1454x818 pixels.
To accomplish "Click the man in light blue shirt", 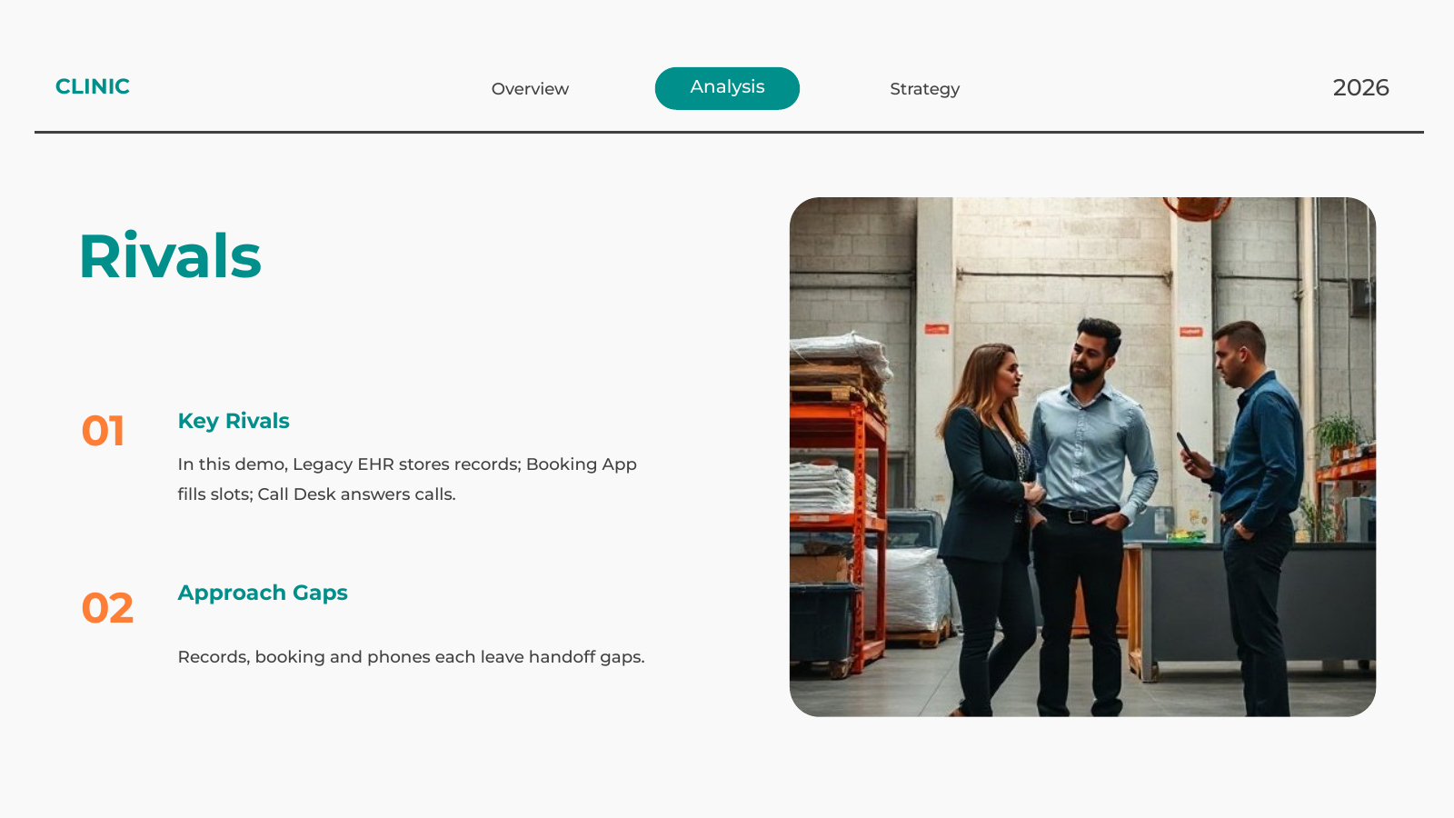I will (x=1087, y=509).
